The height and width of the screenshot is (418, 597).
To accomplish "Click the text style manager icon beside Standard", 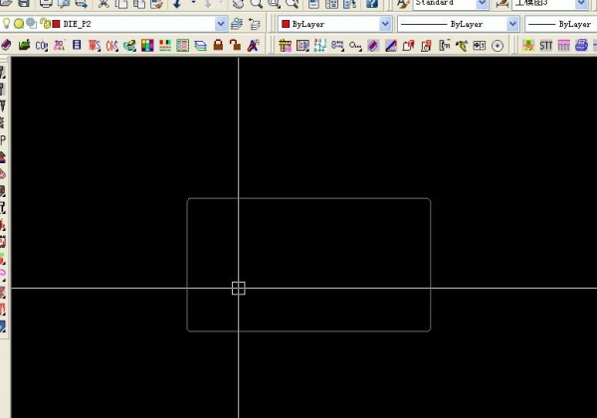I will click(403, 3).
